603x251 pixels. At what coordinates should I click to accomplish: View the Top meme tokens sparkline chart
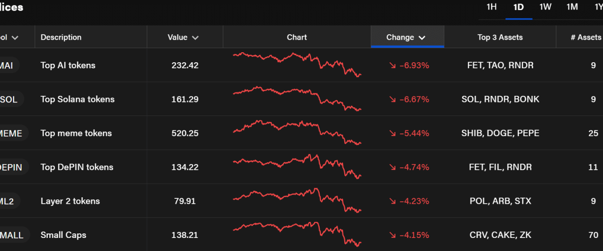(x=297, y=133)
